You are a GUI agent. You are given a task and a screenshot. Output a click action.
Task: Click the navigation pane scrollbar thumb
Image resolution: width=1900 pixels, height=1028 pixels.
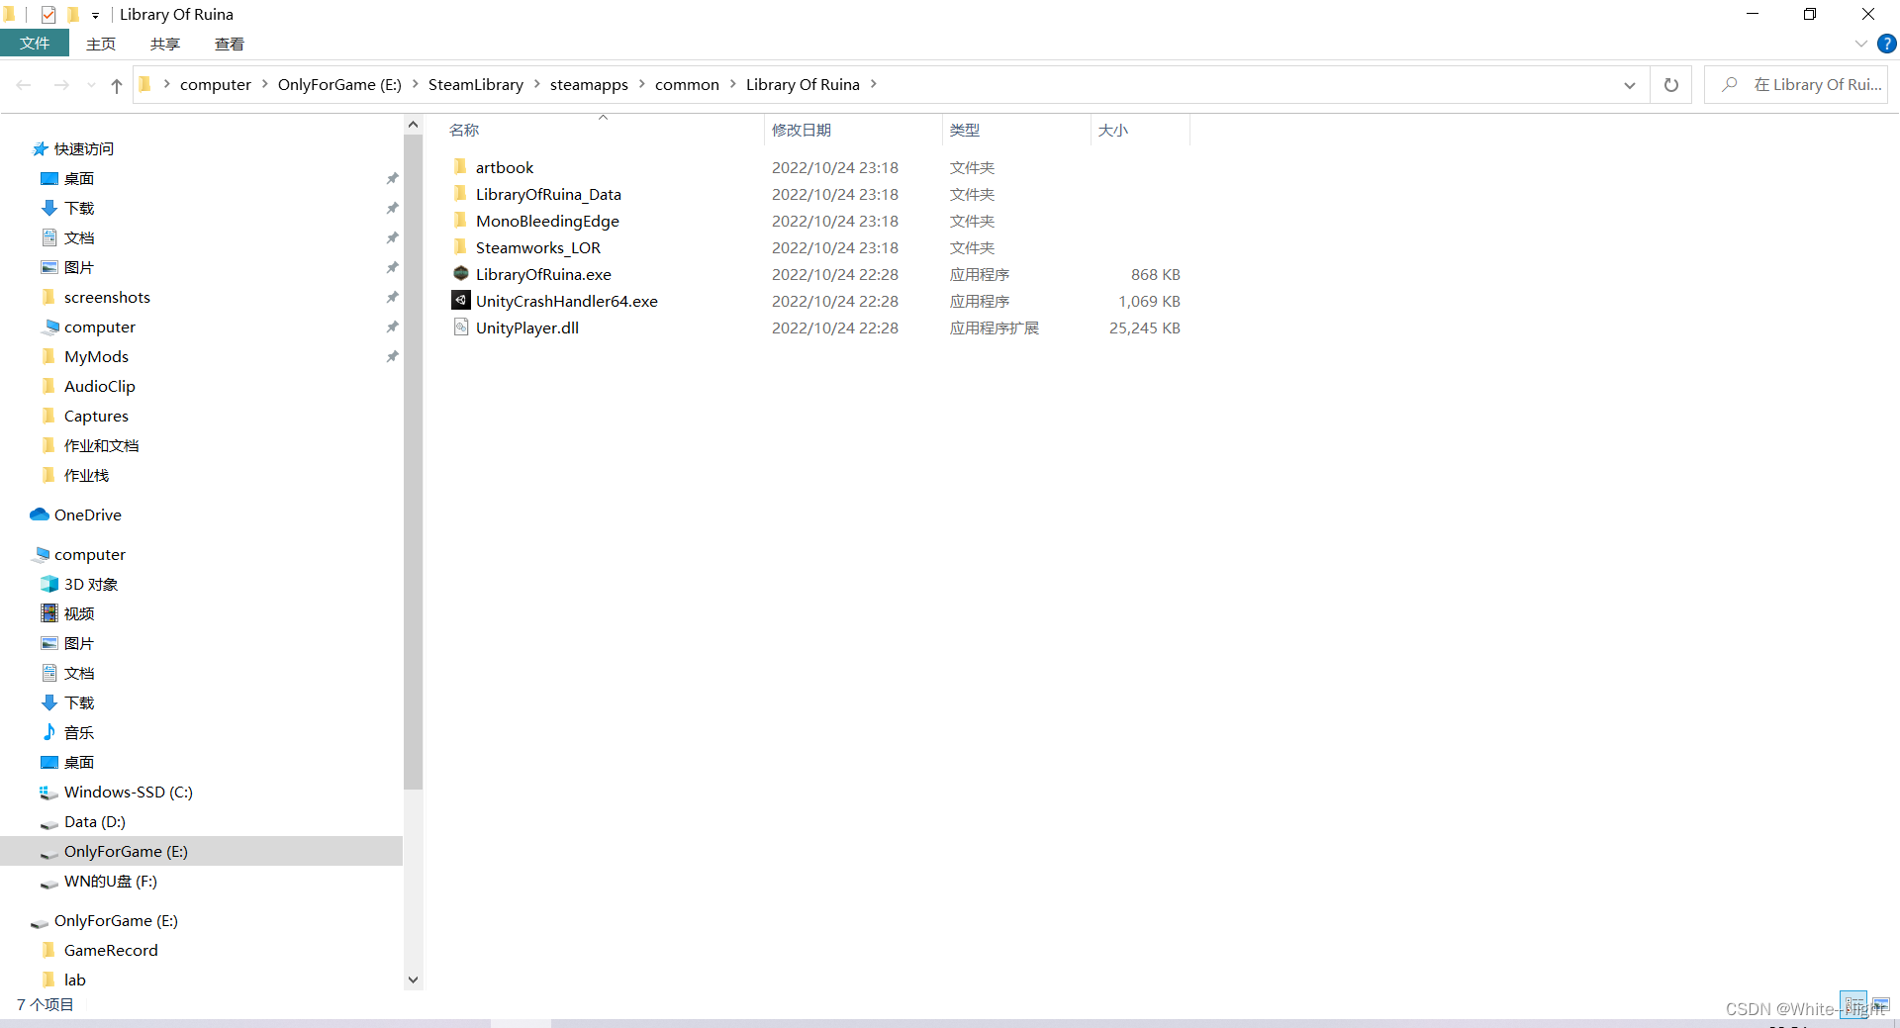414,460
